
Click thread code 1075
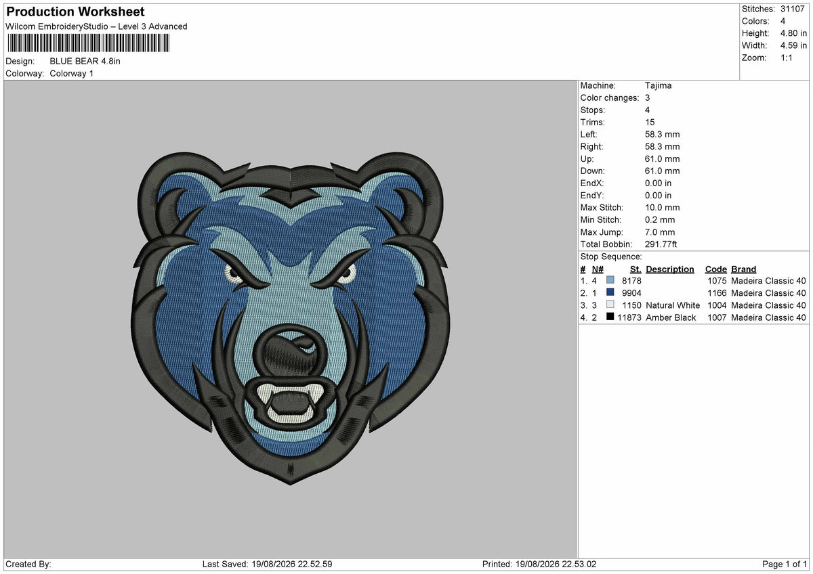(x=716, y=280)
